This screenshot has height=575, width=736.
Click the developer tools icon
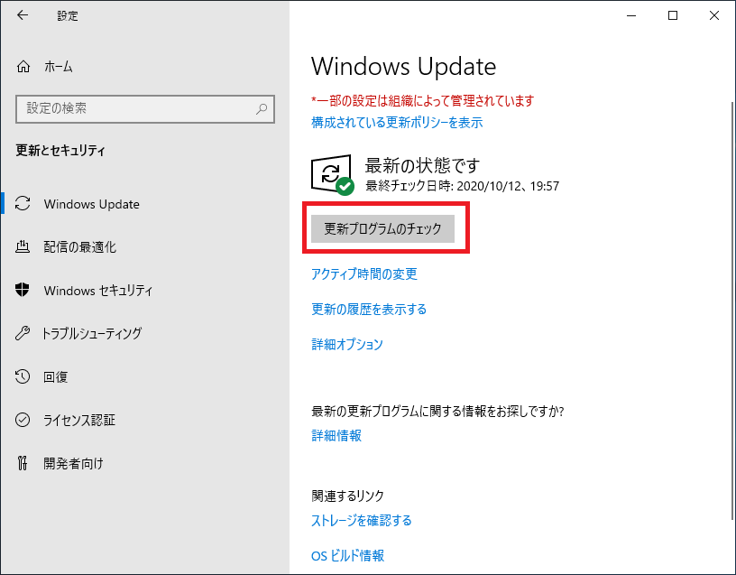tap(22, 463)
